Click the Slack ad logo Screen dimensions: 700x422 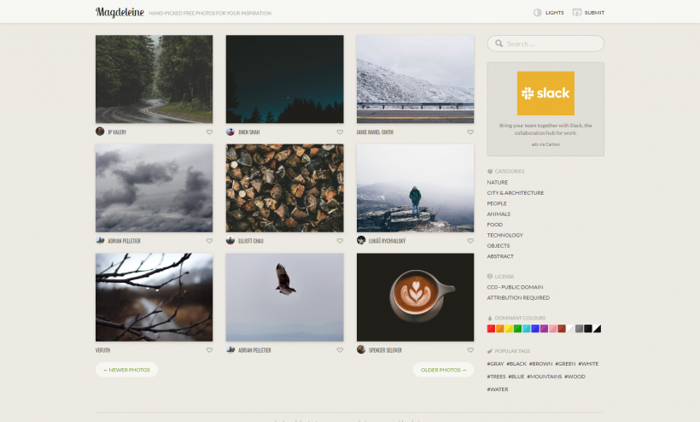click(545, 93)
